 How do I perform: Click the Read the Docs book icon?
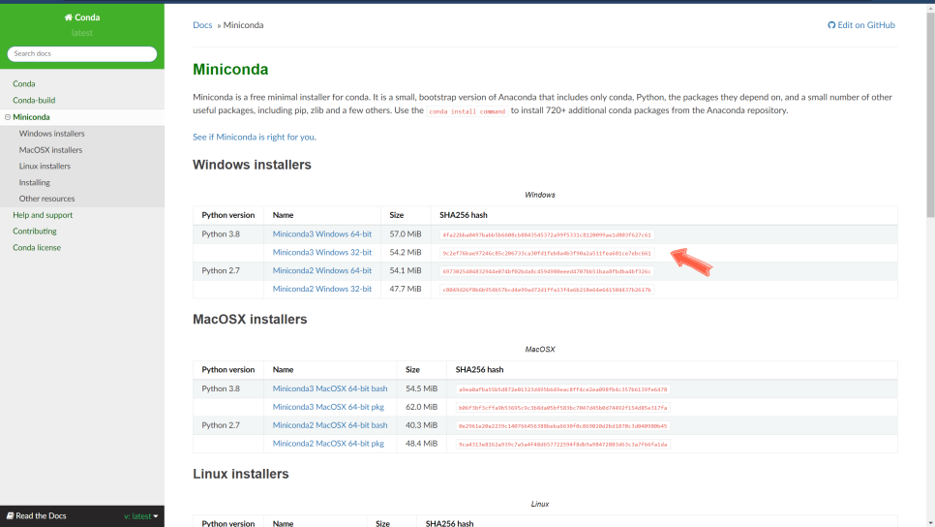point(10,515)
